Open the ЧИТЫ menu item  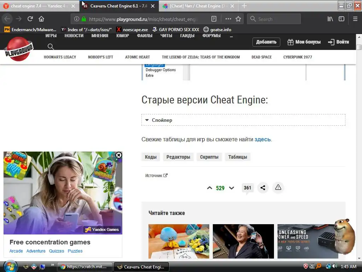point(166,36)
